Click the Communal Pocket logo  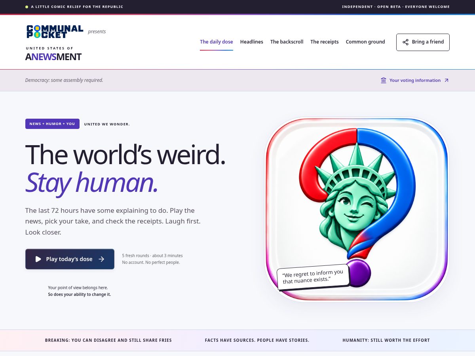tap(55, 32)
